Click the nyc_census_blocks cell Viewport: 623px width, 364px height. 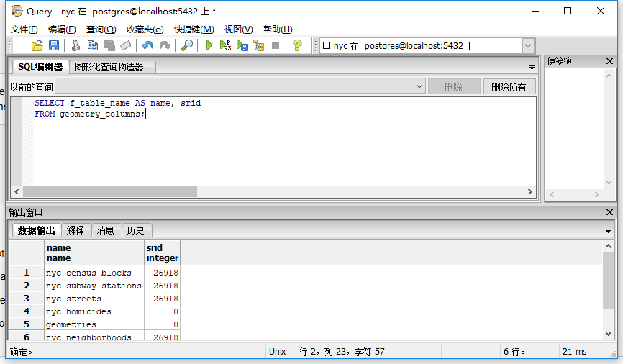click(94, 273)
